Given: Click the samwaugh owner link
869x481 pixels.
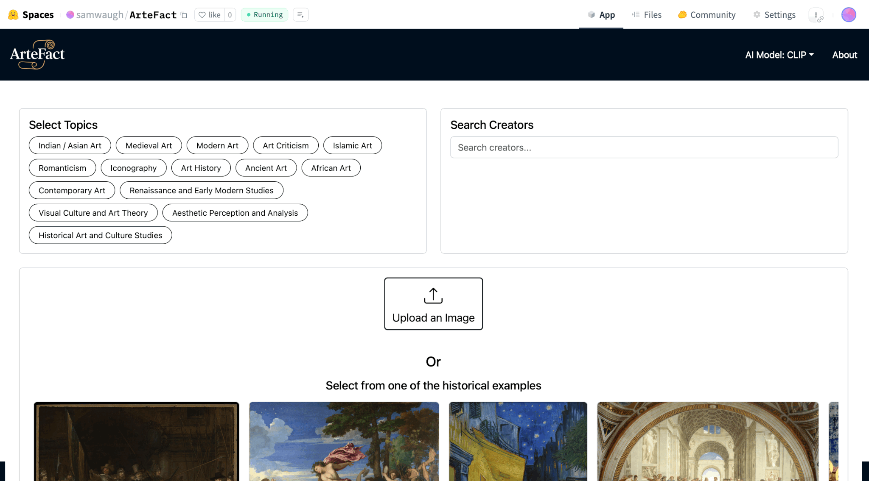Looking at the screenshot, I should [99, 15].
